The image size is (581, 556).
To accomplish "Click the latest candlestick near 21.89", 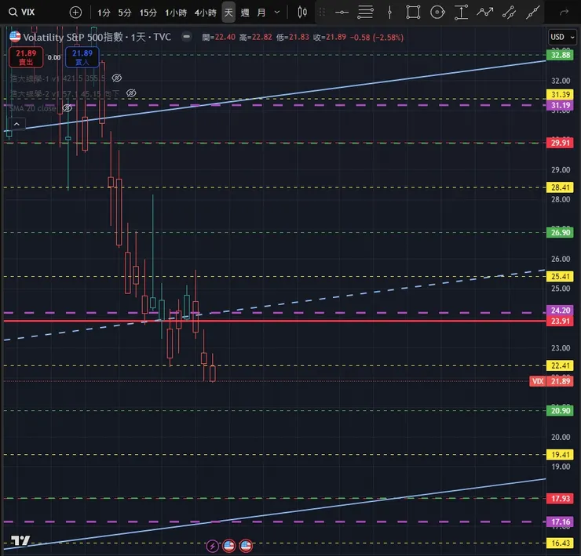I will (213, 373).
